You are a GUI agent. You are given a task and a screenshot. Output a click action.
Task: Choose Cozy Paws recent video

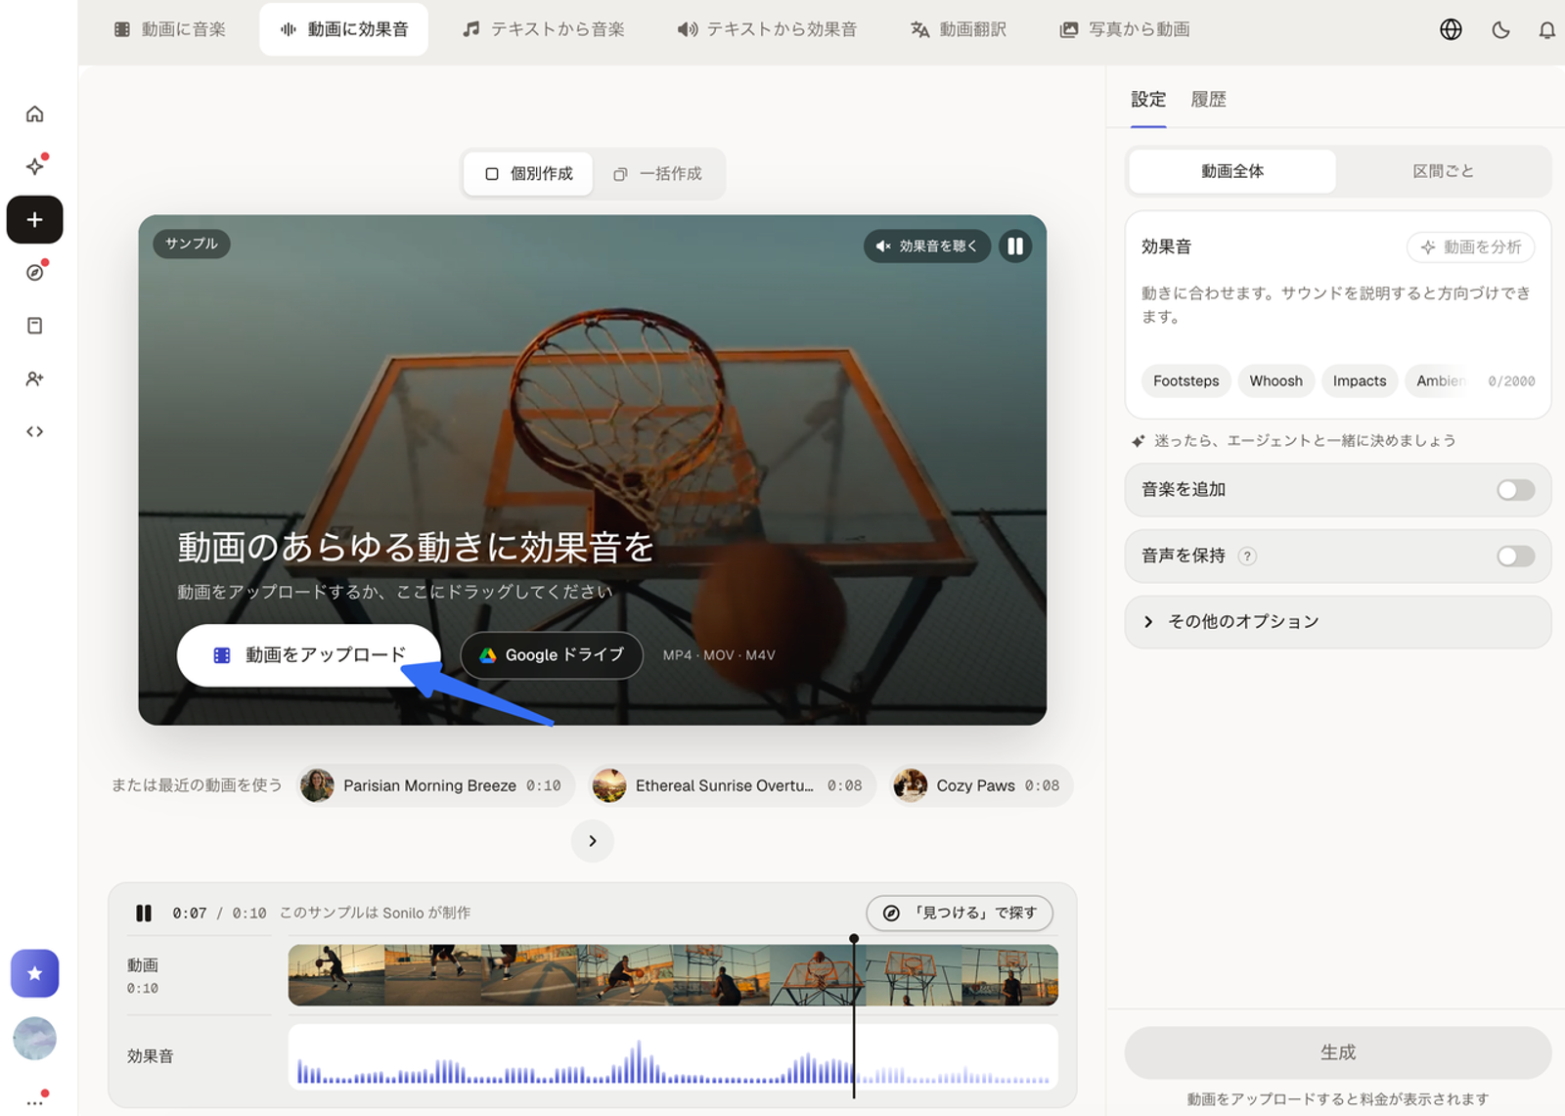pyautogui.click(x=981, y=785)
